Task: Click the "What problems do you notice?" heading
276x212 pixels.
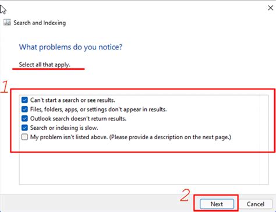Action: 70,47
